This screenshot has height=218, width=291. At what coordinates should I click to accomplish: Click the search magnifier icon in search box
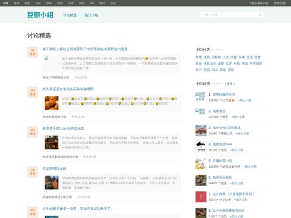point(260,15)
